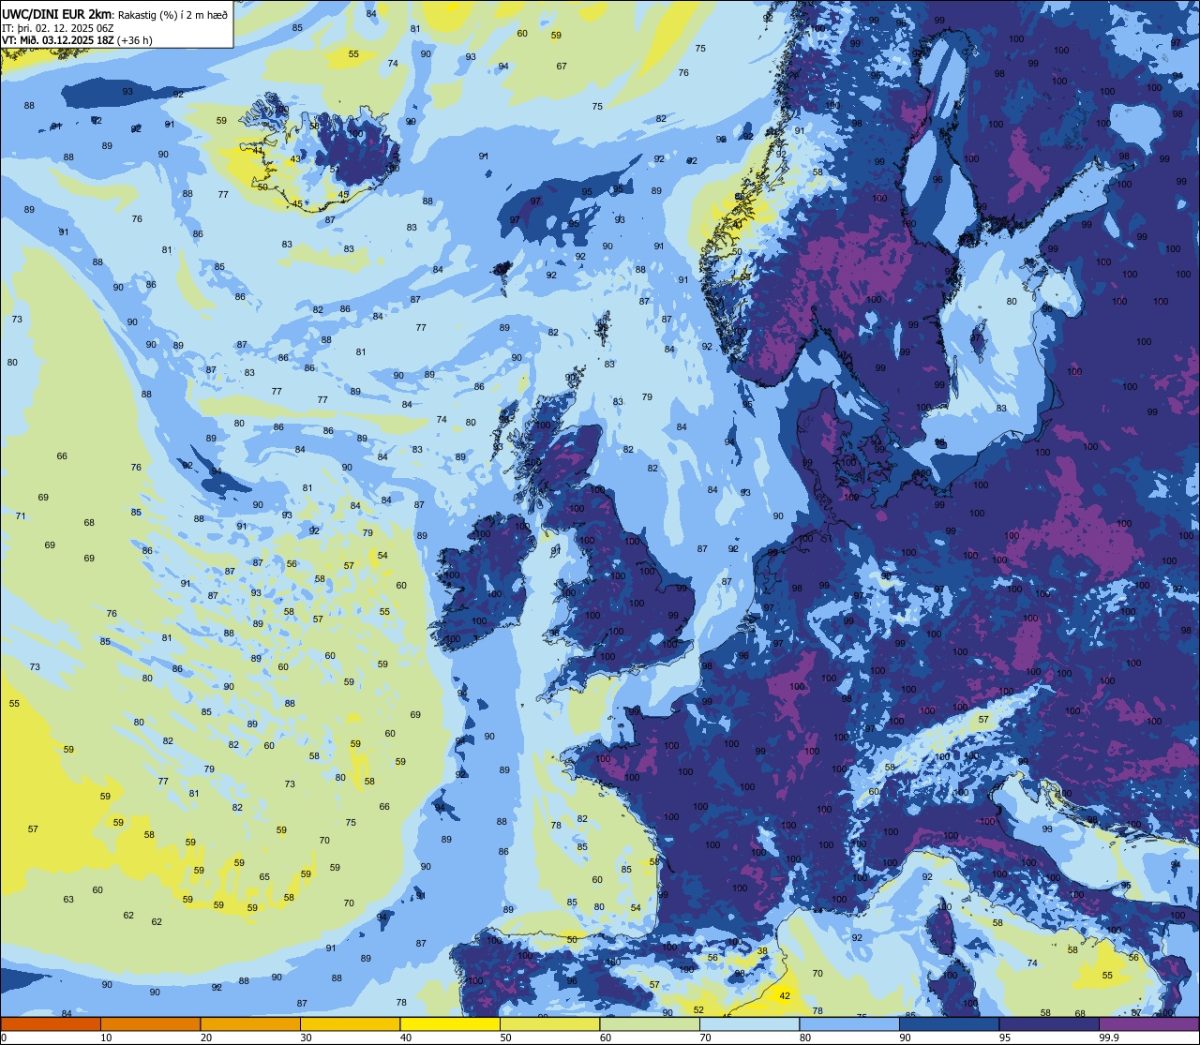Pick the 60–70% pale green legend swatch
This screenshot has height=1045, width=1200.
[650, 1023]
